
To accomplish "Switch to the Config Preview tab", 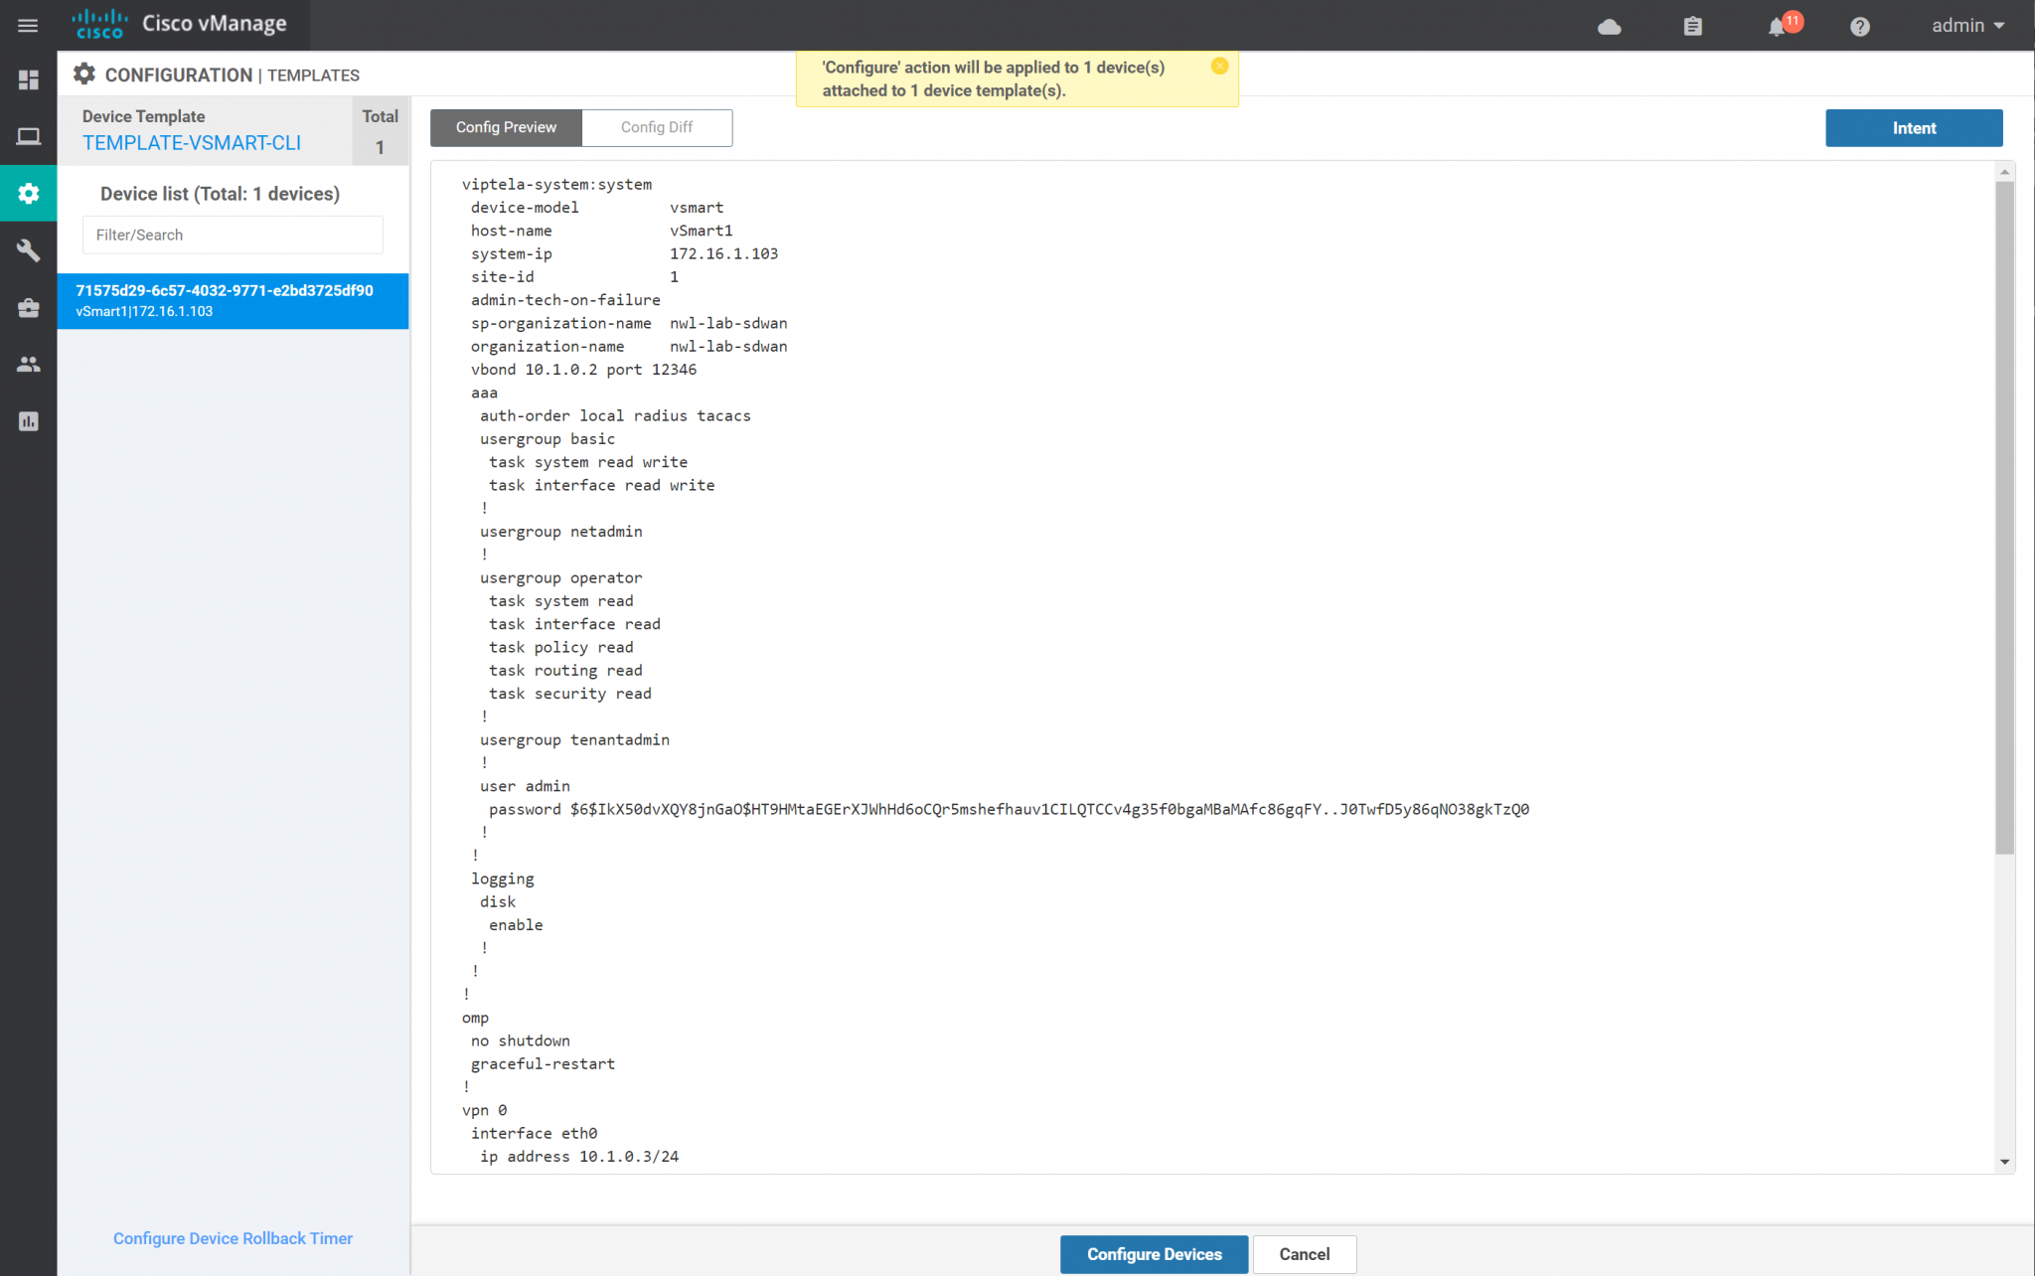I will 505,127.
